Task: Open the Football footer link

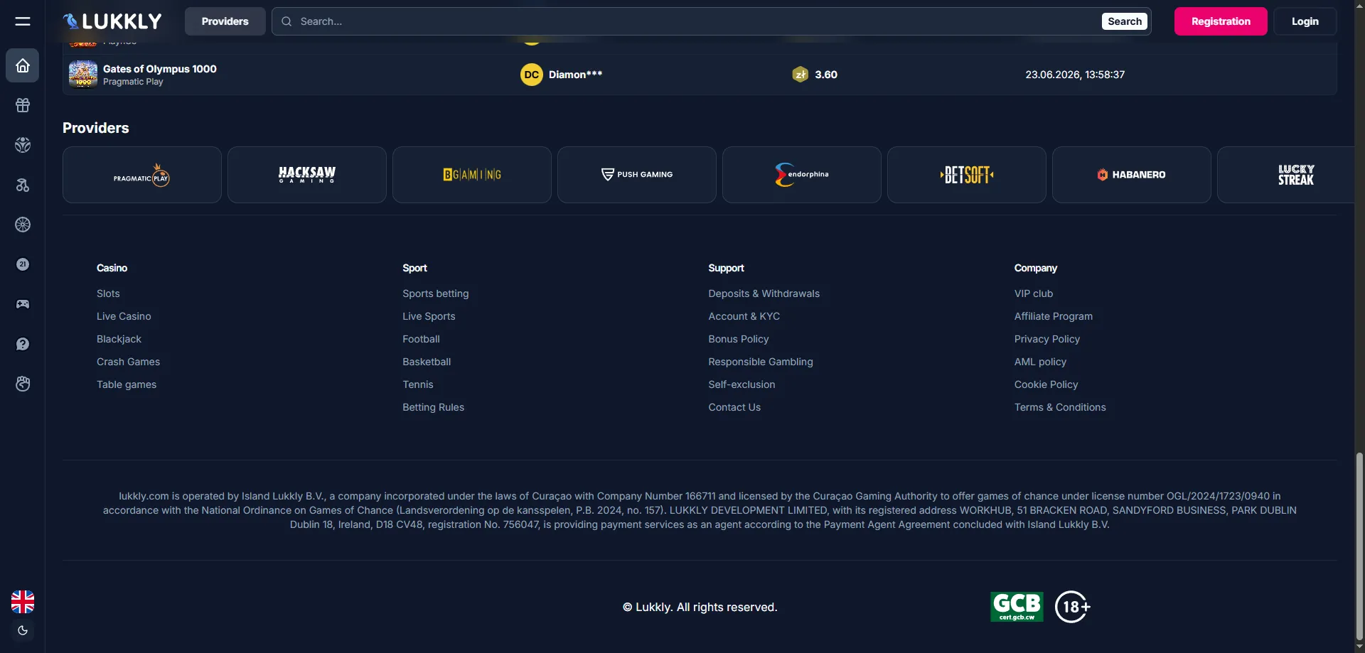Action: click(x=421, y=339)
